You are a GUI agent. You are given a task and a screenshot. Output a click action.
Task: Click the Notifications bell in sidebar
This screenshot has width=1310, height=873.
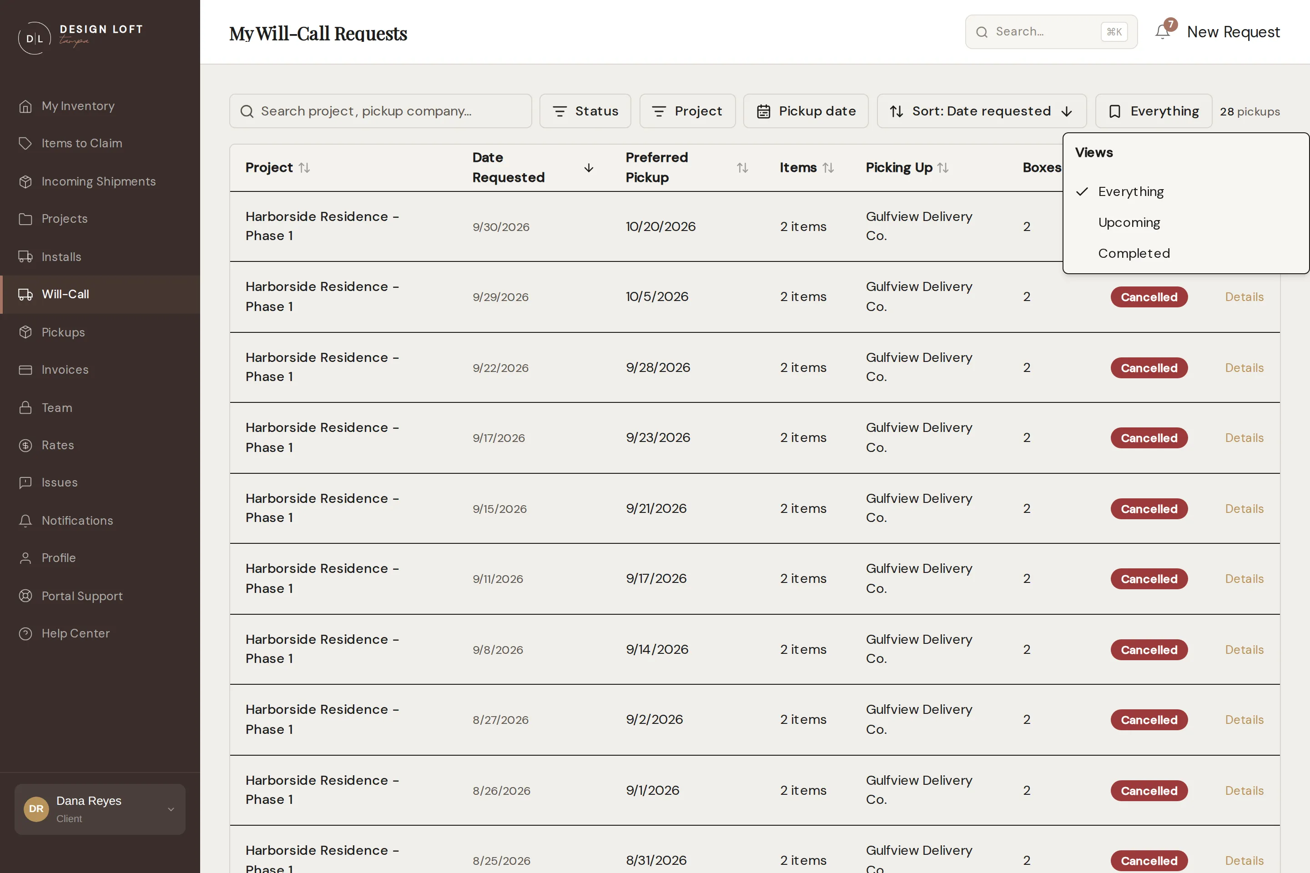click(x=25, y=521)
